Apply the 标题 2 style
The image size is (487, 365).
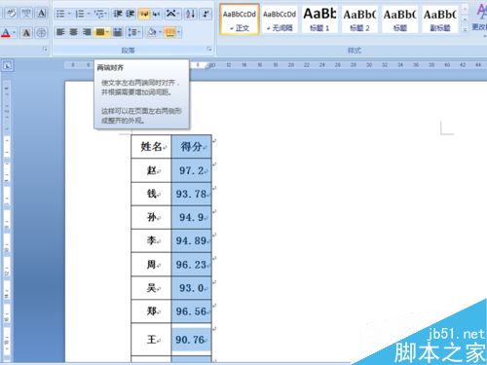coord(359,18)
